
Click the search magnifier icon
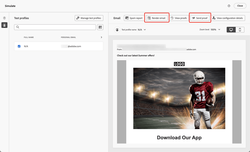point(18,27)
